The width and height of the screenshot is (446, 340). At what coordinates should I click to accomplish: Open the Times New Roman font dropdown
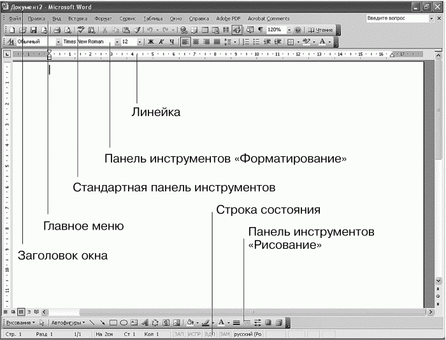tap(117, 42)
